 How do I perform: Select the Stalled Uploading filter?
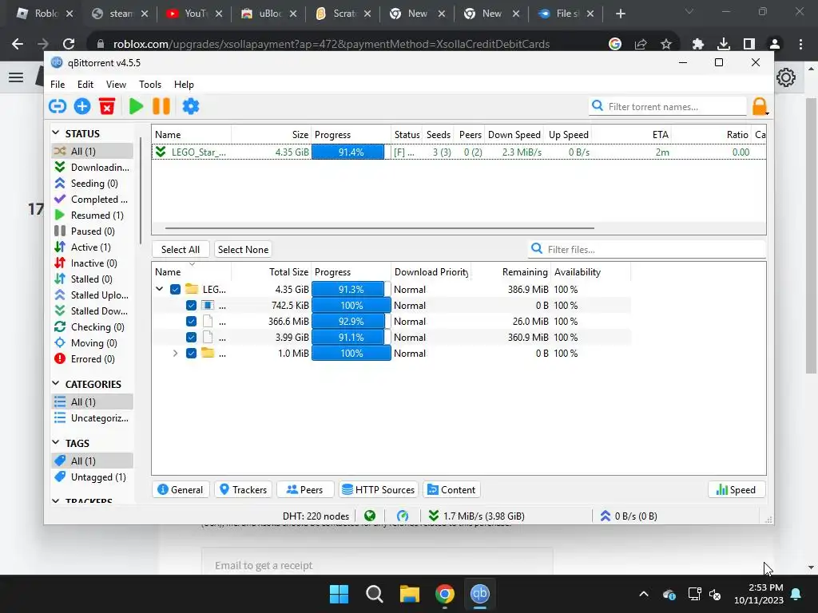[92, 295]
